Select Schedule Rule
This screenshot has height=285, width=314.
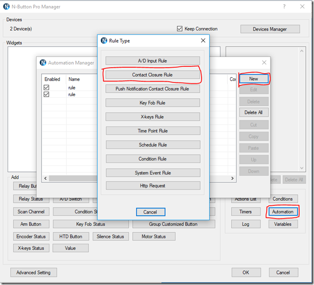153,144
